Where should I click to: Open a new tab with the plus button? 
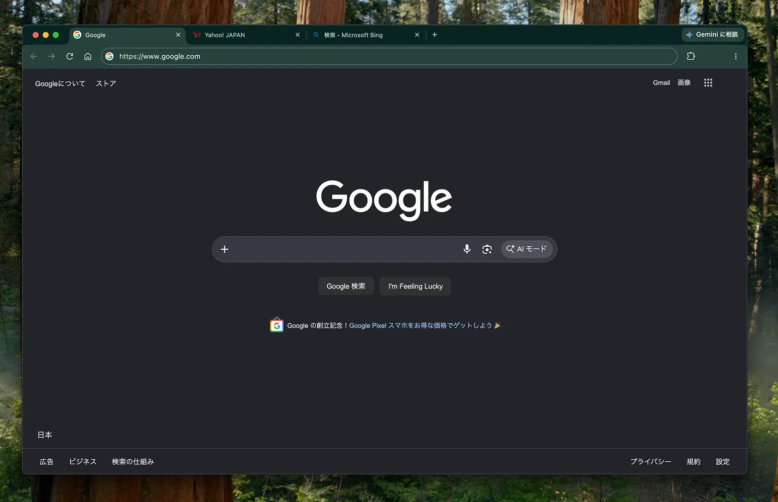[x=435, y=35]
